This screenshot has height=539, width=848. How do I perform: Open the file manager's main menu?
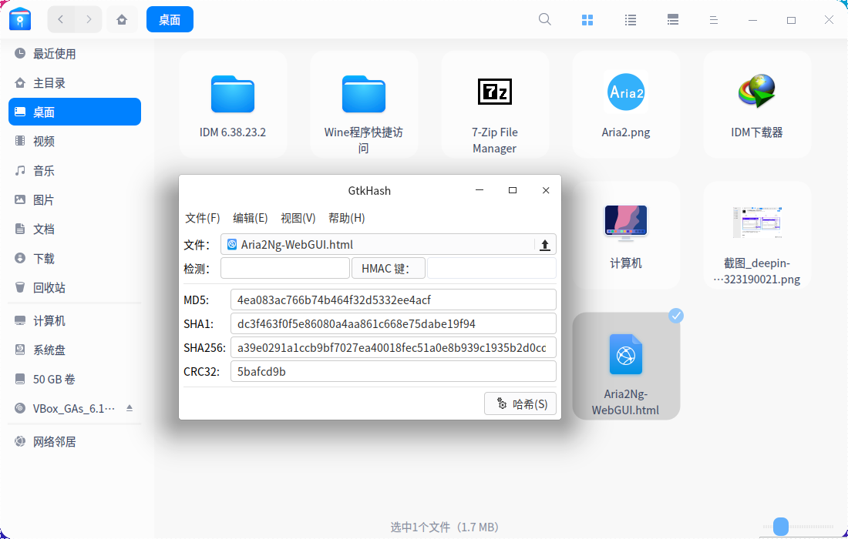[x=713, y=19]
